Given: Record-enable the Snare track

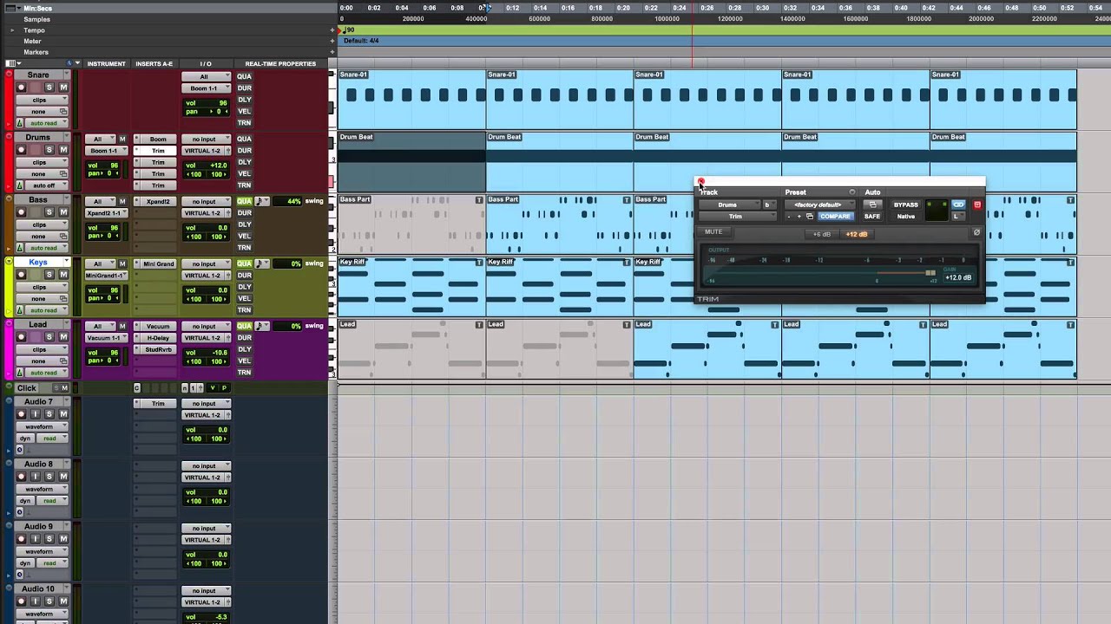Looking at the screenshot, I should [22, 88].
